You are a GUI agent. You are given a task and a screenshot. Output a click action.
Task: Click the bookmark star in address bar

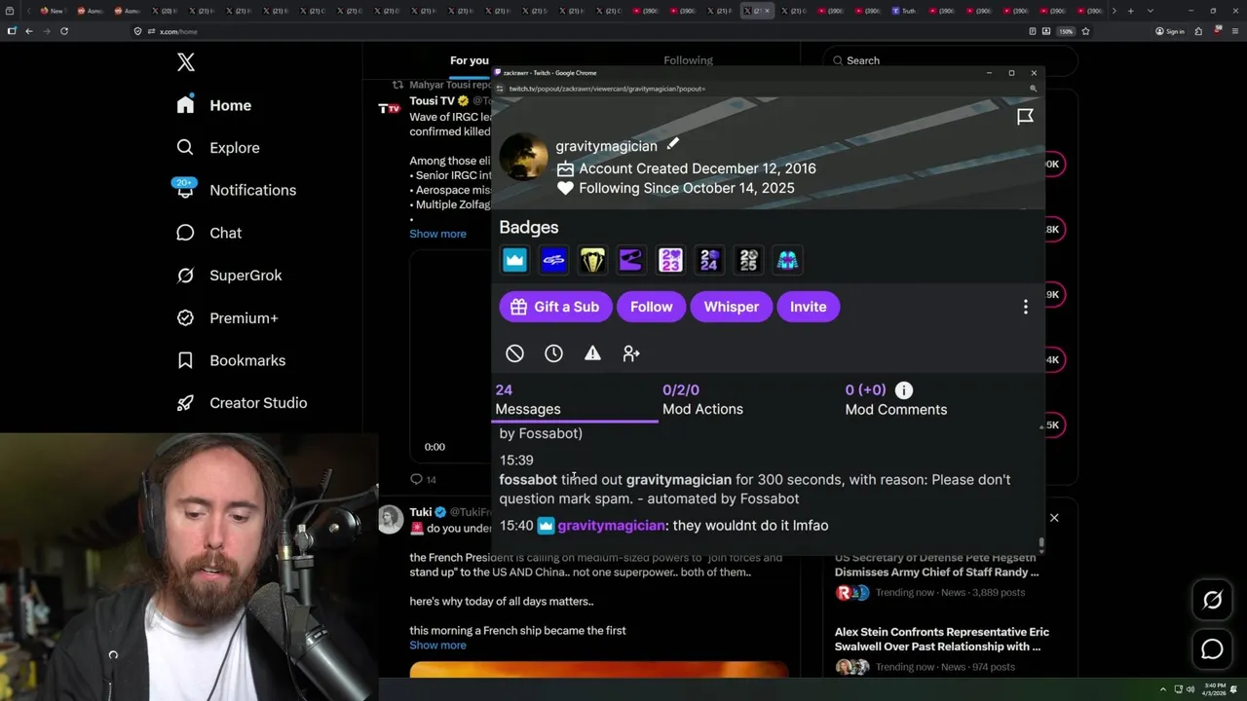click(x=1085, y=31)
